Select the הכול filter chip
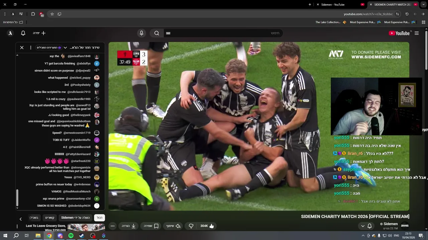This screenshot has height=240, width=428. [100, 218]
